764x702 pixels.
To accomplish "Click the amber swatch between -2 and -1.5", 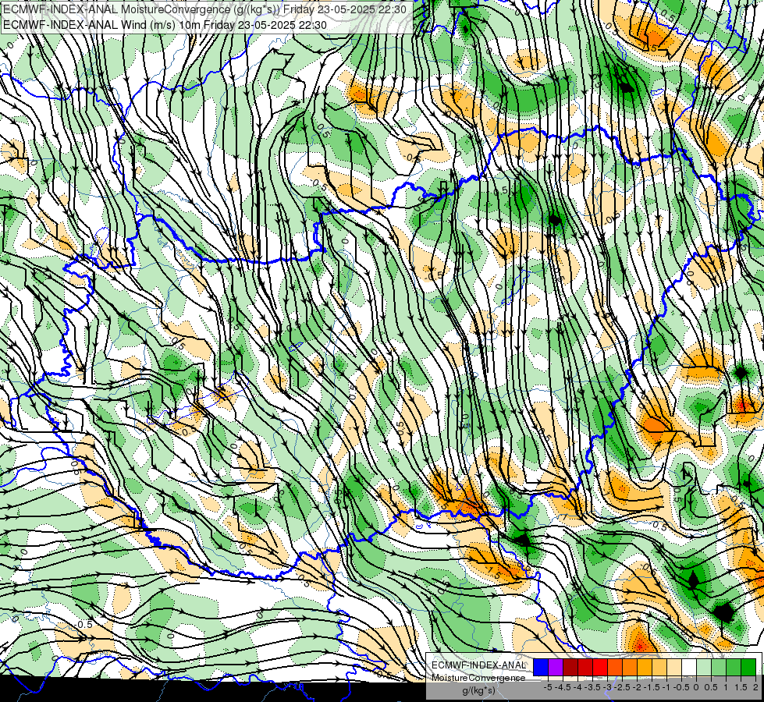I will 645,667.
